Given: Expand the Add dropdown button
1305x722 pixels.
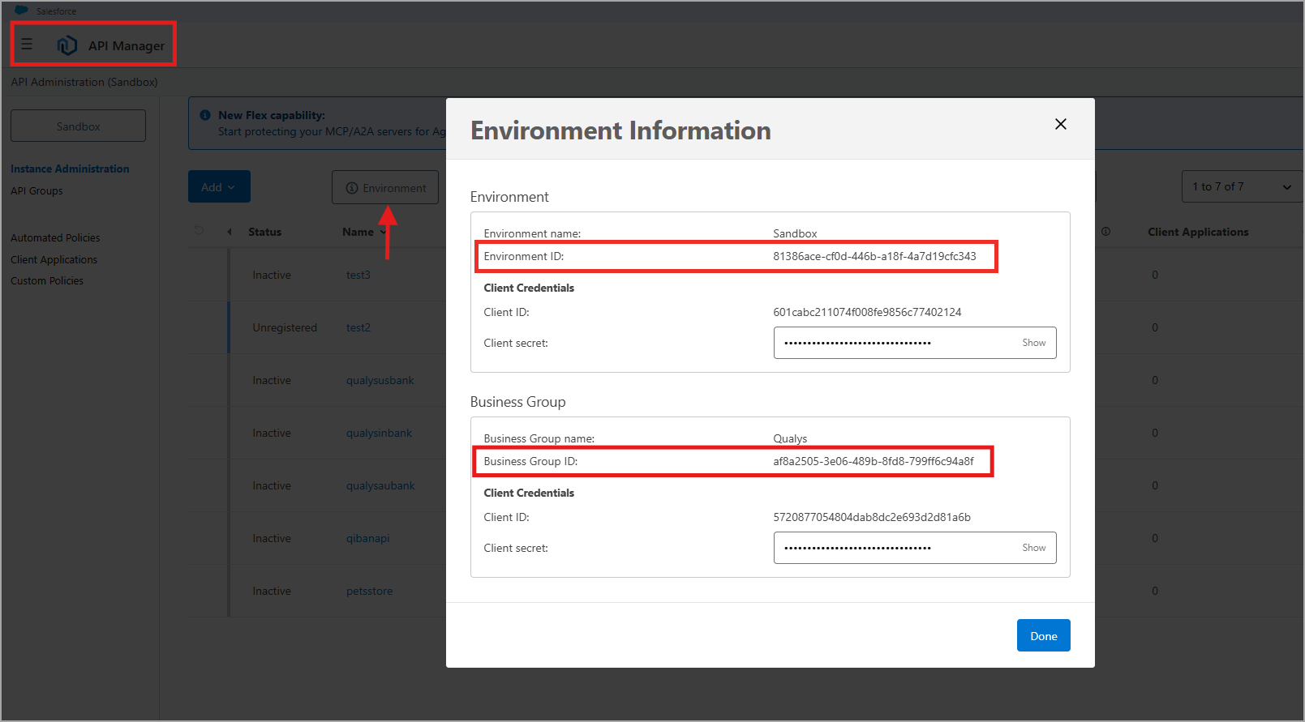Looking at the screenshot, I should tap(219, 187).
